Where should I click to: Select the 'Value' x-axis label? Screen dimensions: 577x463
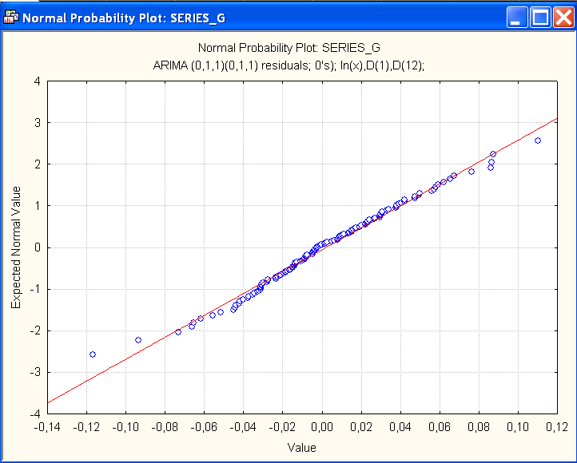(302, 447)
